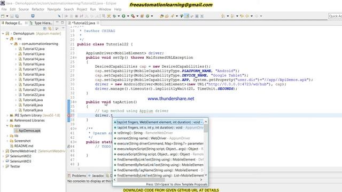
Task: Open the Run configurations dropdown arrow
Action: (x=128, y=16)
